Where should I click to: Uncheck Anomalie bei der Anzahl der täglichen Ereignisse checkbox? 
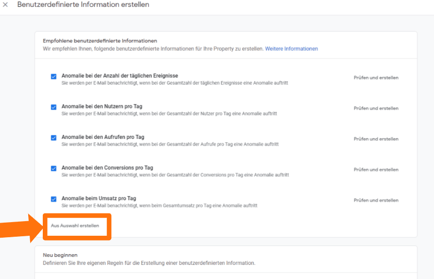[x=53, y=76]
